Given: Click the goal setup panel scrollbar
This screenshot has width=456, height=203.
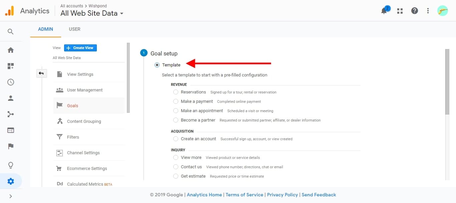Looking at the screenshot, I should click(x=447, y=82).
